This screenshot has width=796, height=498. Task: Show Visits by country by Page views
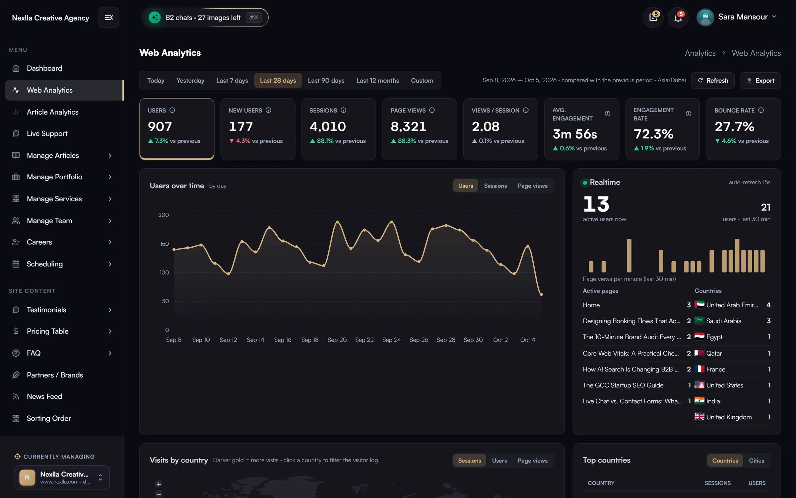tap(532, 460)
